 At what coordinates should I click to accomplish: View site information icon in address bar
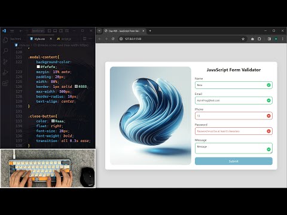(x=121, y=39)
